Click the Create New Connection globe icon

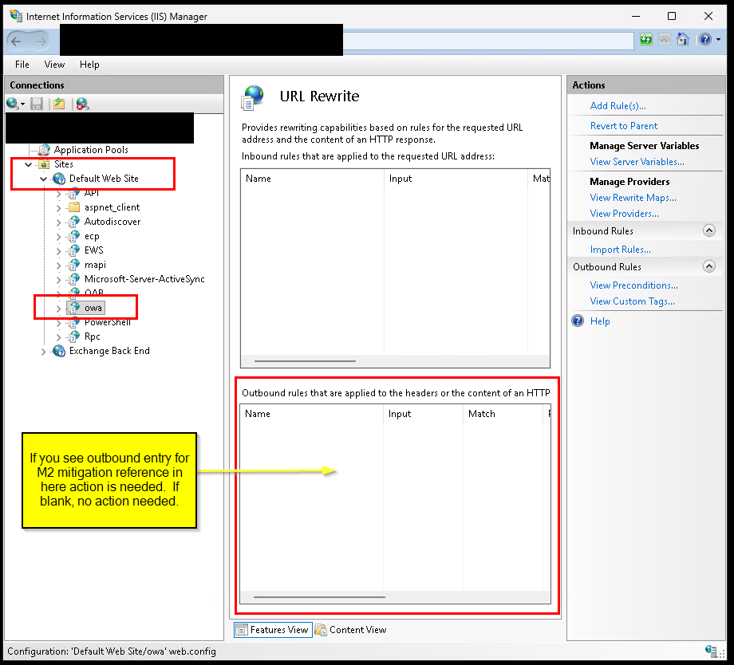click(13, 104)
